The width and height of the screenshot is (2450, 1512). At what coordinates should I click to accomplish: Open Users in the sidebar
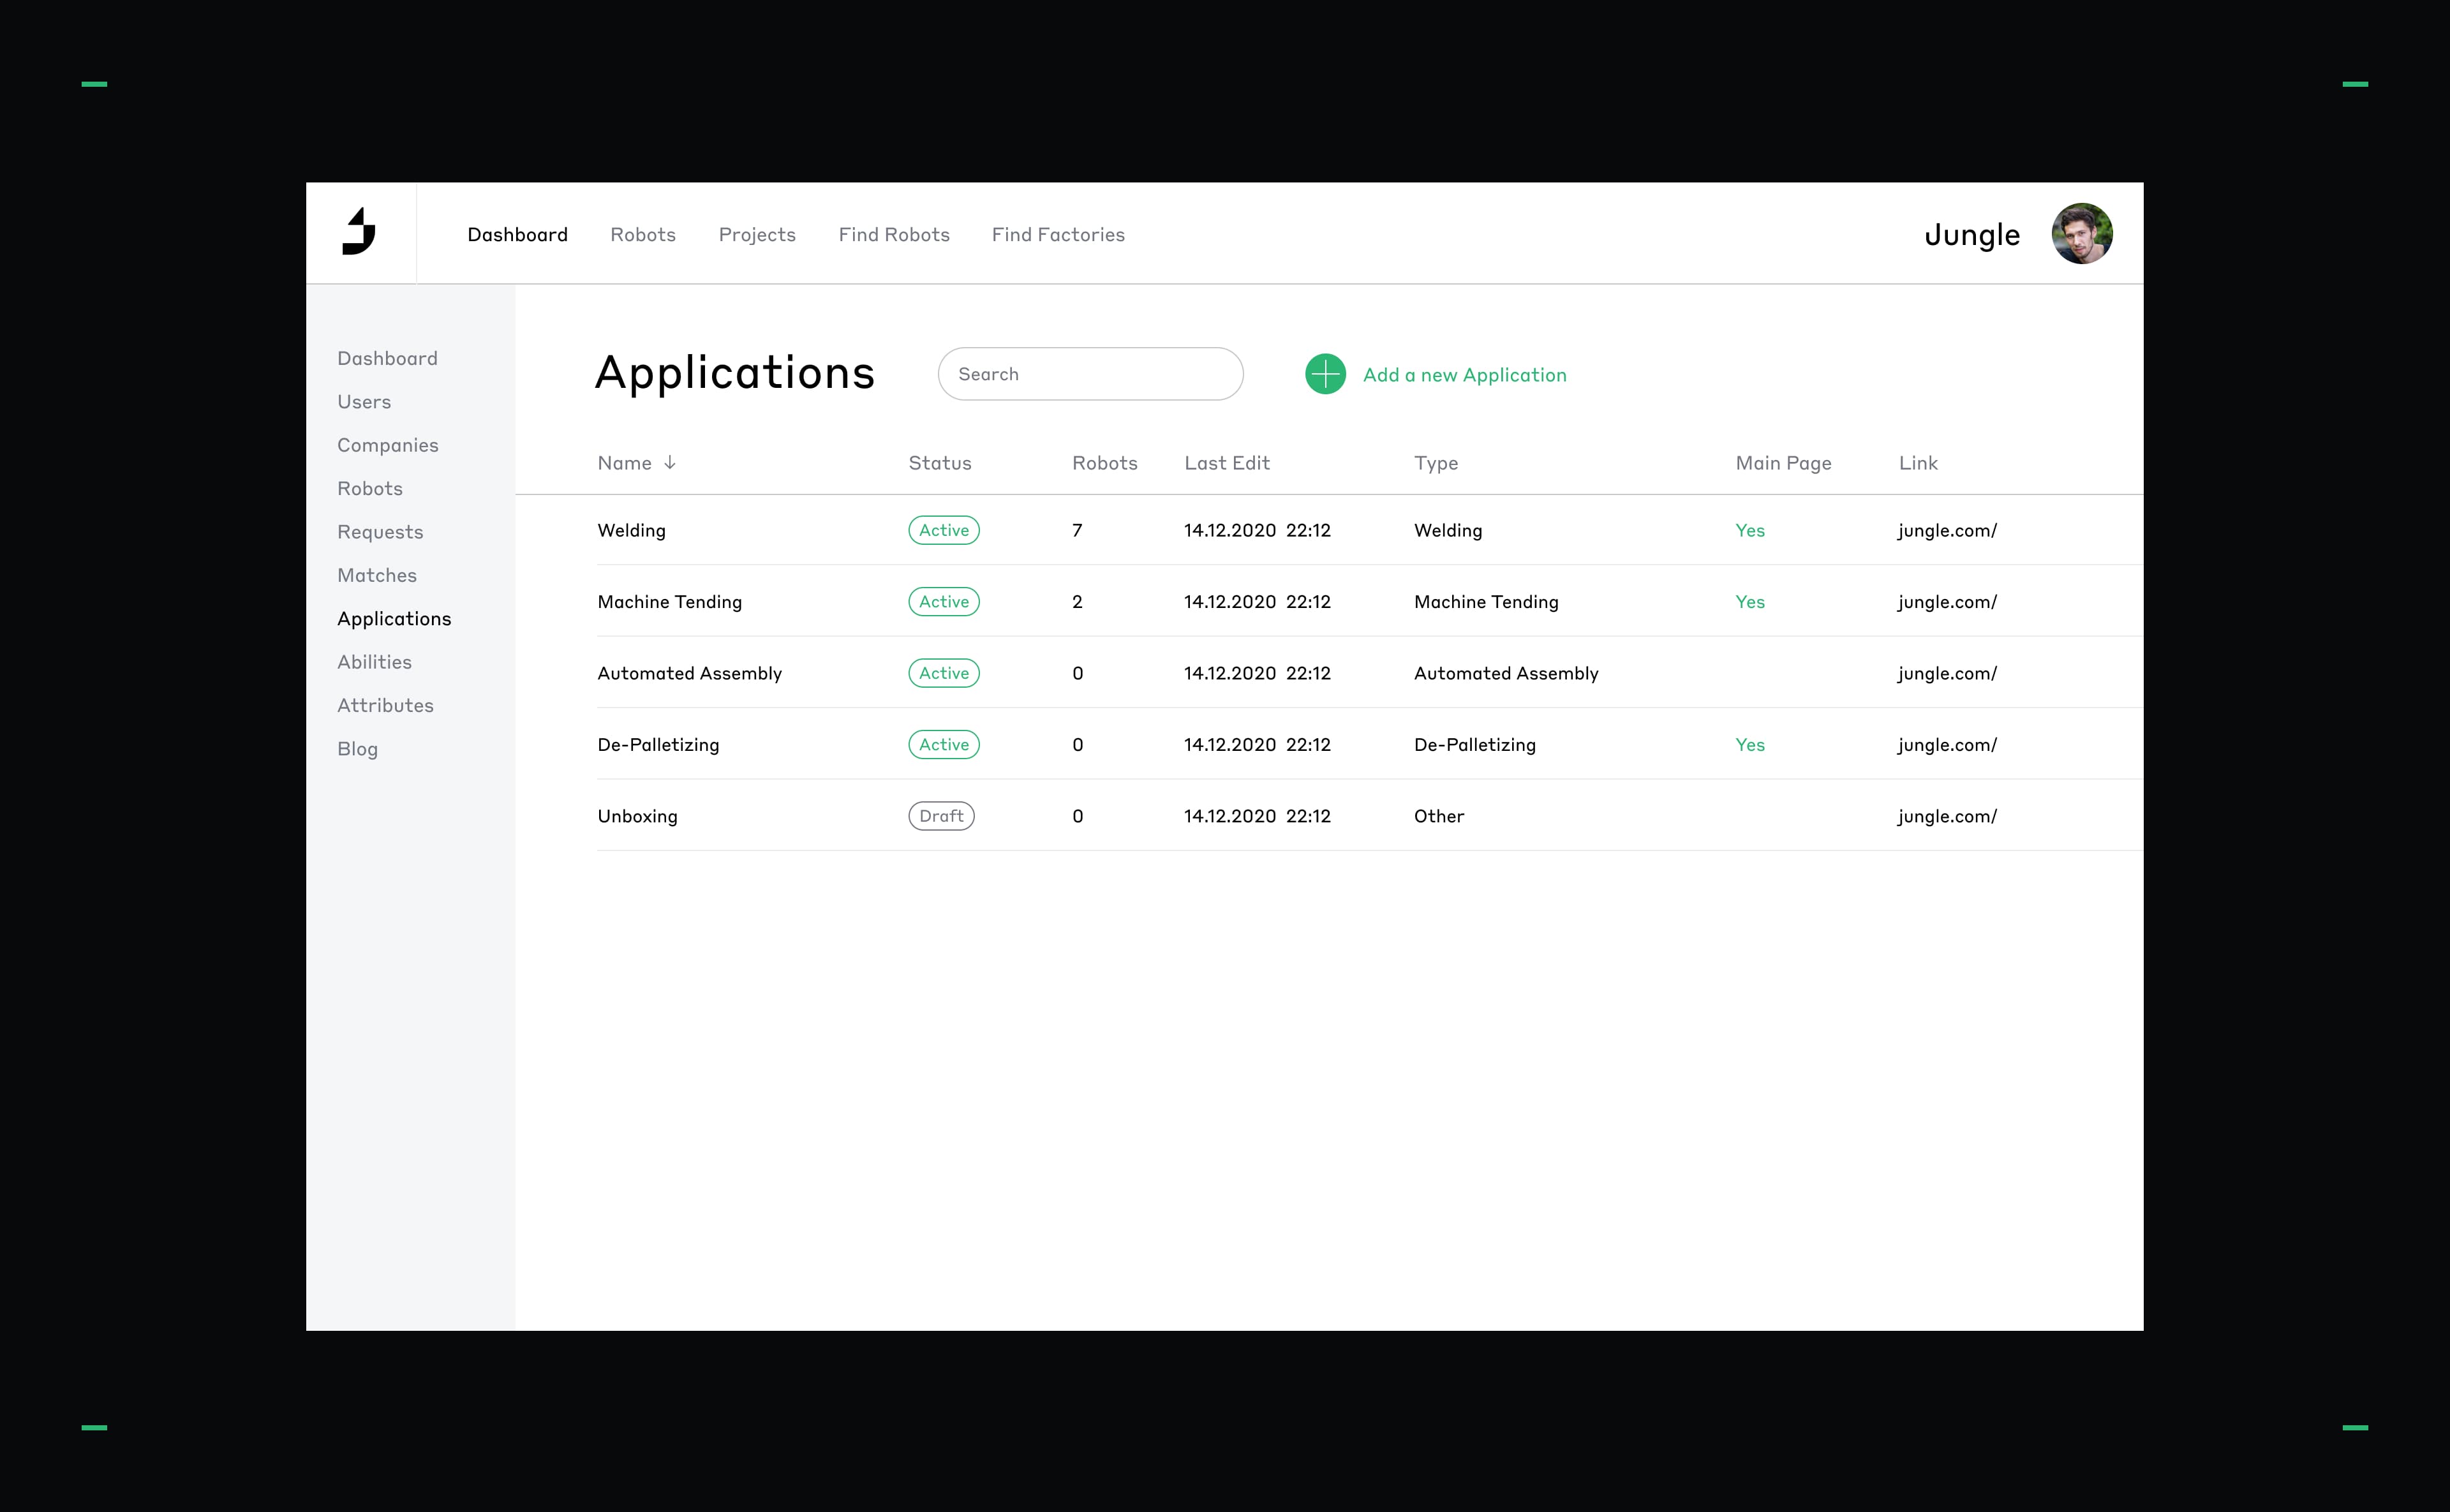tap(364, 402)
